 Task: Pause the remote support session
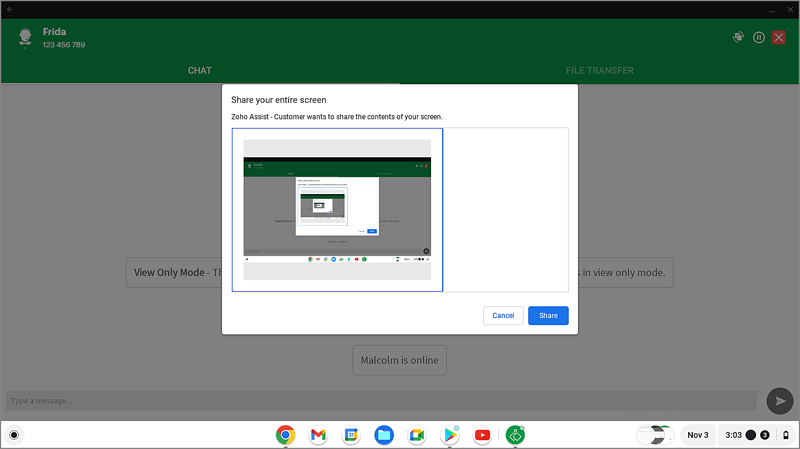pos(758,37)
